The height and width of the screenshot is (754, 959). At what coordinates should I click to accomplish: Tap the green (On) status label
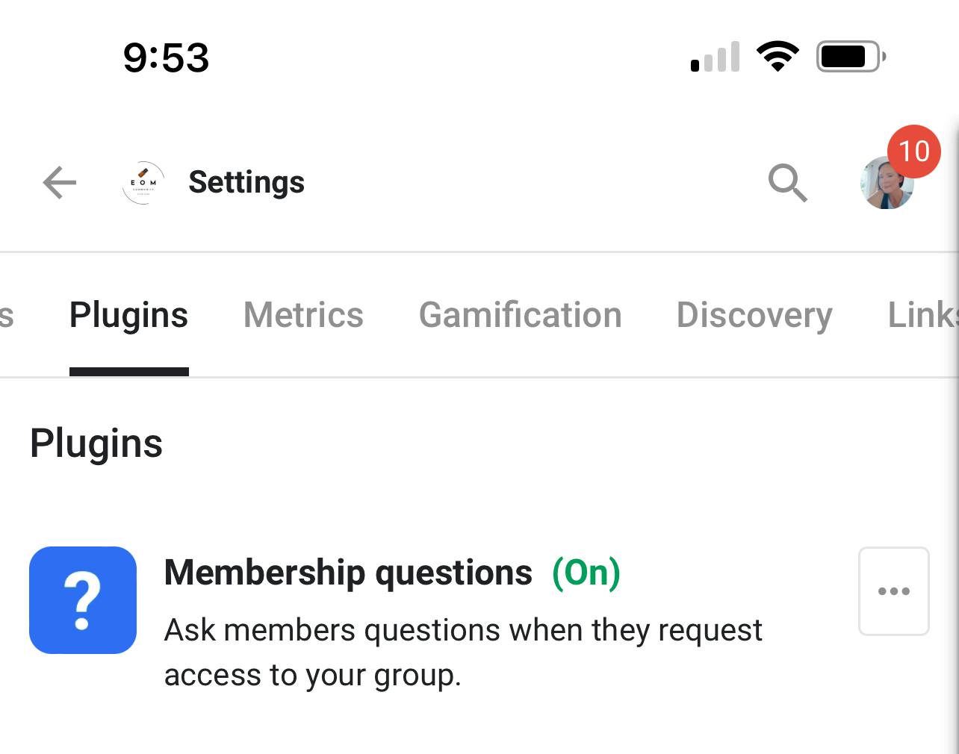pyautogui.click(x=586, y=573)
